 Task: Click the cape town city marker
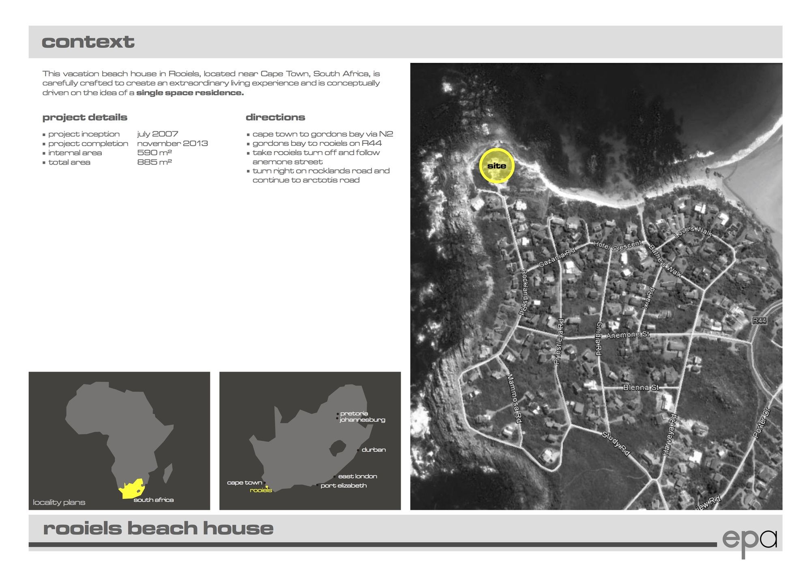pos(265,483)
